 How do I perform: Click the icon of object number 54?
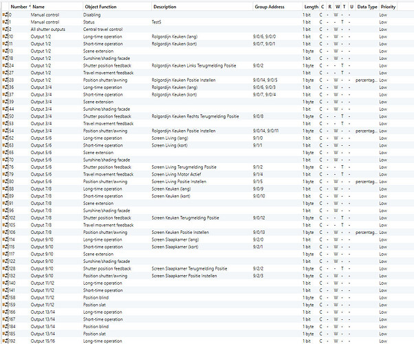click(5, 131)
